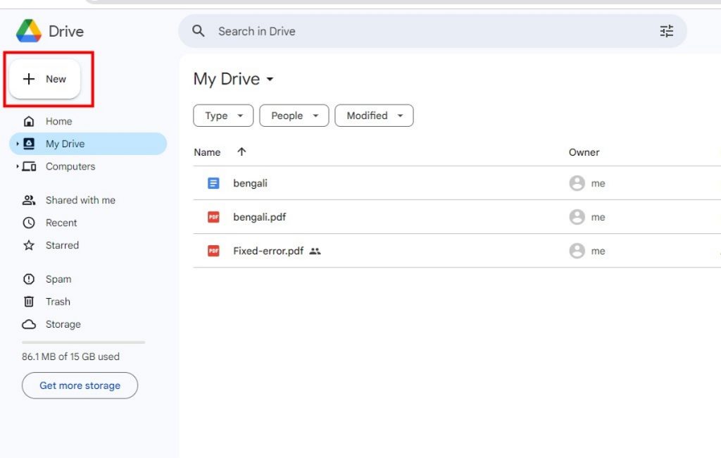The height and width of the screenshot is (458, 721).
Task: Click the Recent clock icon
Action: [x=29, y=223]
